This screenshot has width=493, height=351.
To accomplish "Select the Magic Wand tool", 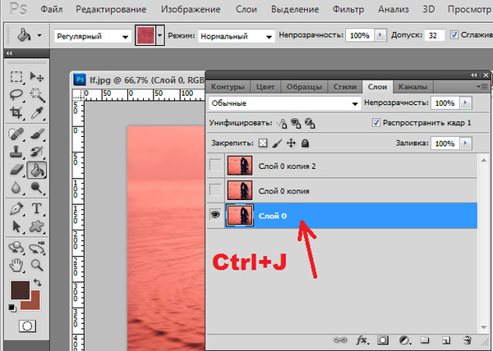I will coord(37,94).
